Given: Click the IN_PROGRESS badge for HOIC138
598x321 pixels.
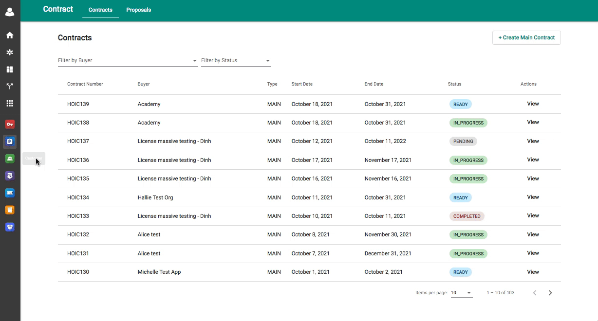Looking at the screenshot, I should (x=468, y=123).
